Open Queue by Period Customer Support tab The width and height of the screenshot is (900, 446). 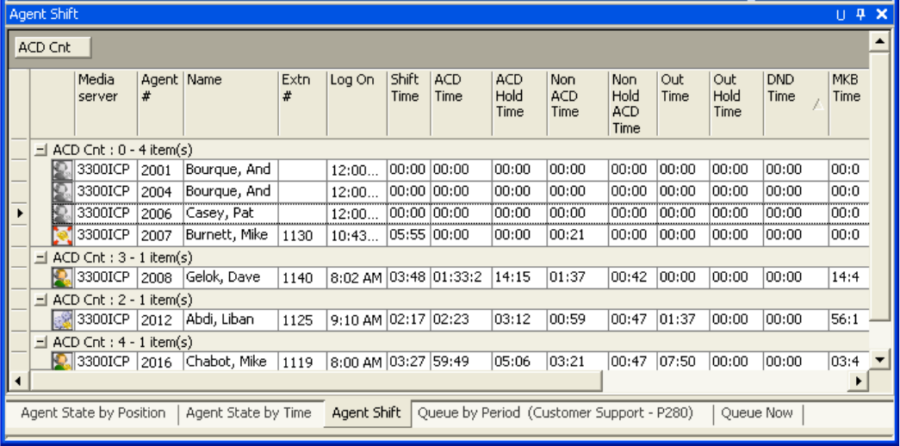[555, 413]
